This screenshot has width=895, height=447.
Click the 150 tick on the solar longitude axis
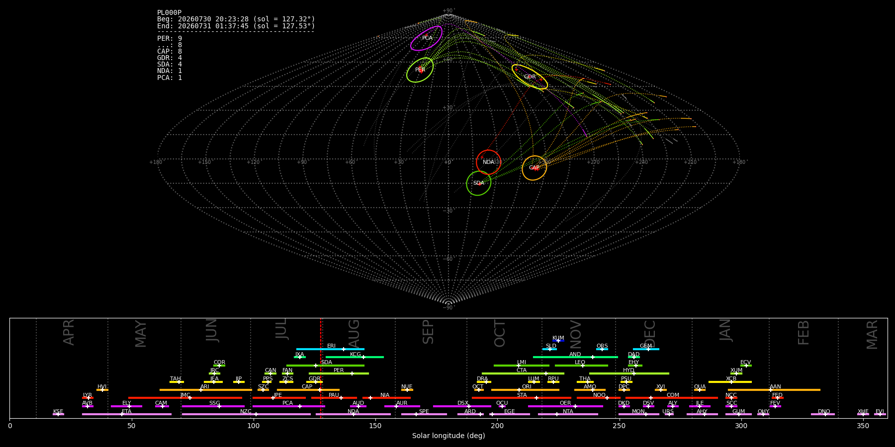[x=375, y=426]
